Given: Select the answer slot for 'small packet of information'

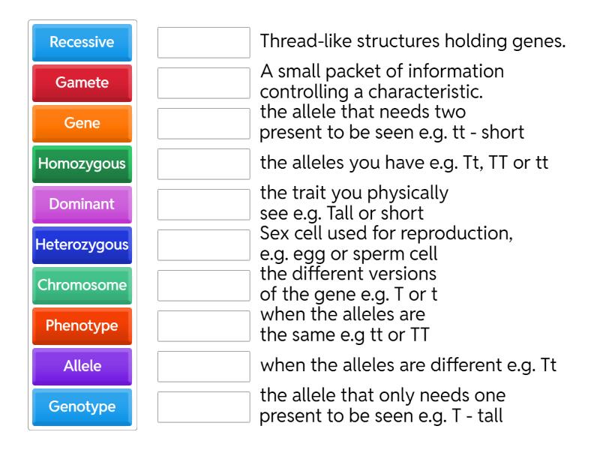Looking at the screenshot, I should 204,83.
